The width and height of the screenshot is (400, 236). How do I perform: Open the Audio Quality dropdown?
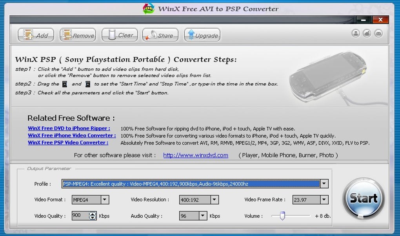[x=203, y=216]
